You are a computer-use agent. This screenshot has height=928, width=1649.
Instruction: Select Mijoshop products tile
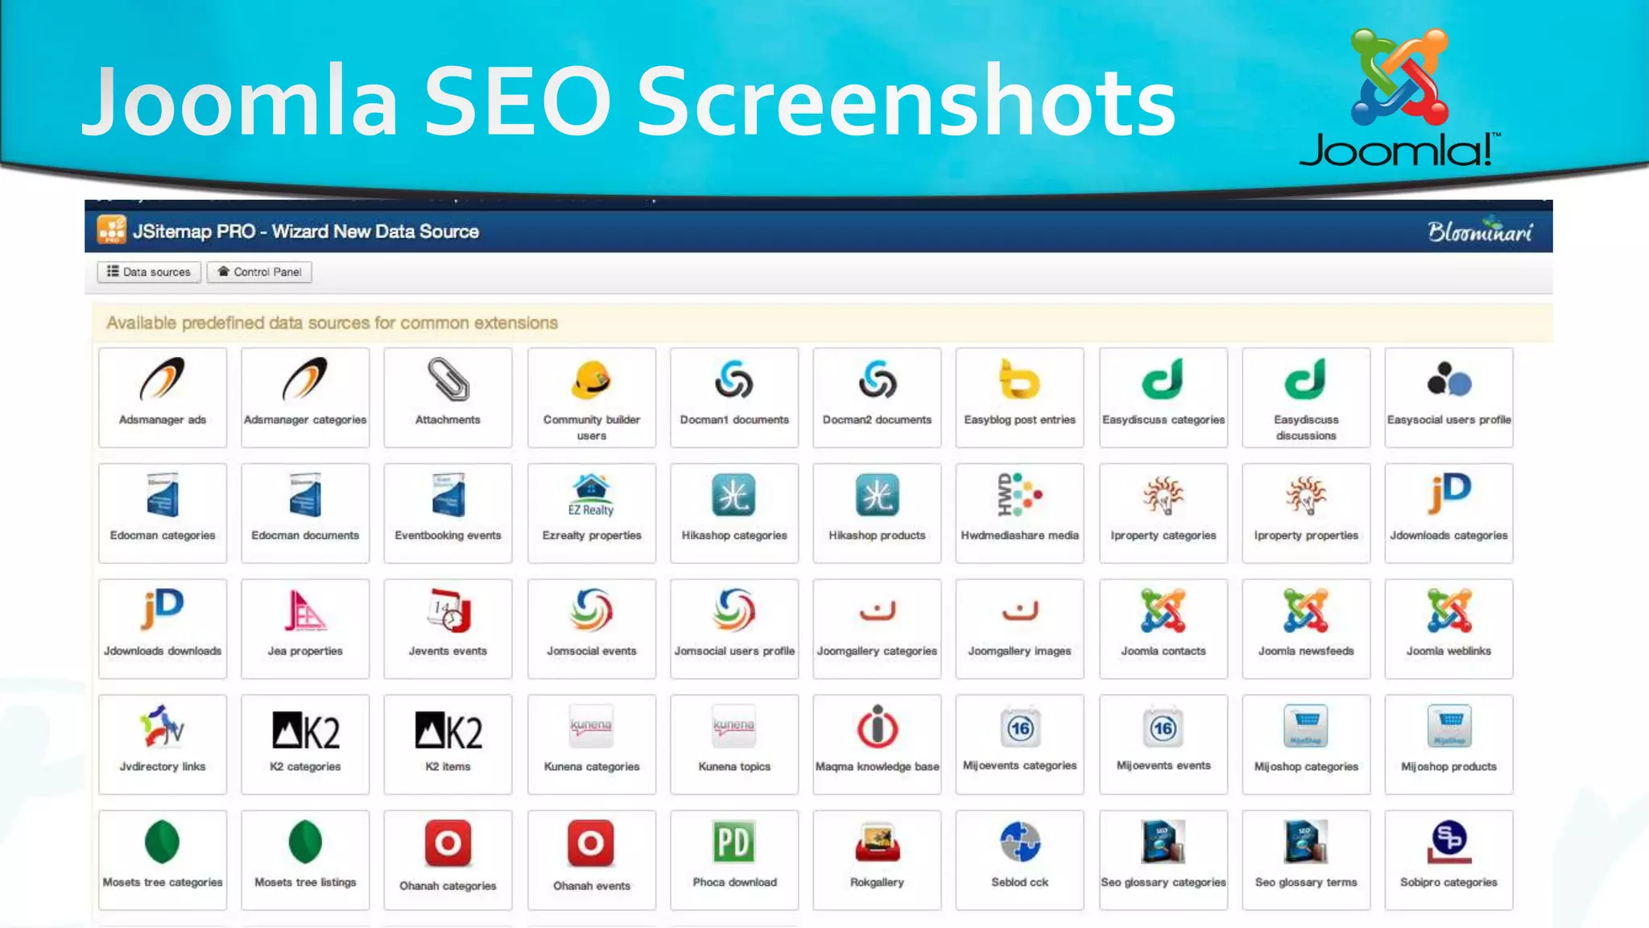[x=1449, y=744]
